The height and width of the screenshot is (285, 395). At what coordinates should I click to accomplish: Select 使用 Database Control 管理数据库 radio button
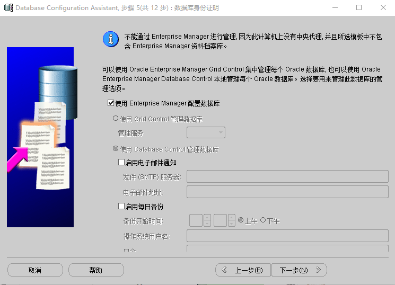(x=116, y=148)
